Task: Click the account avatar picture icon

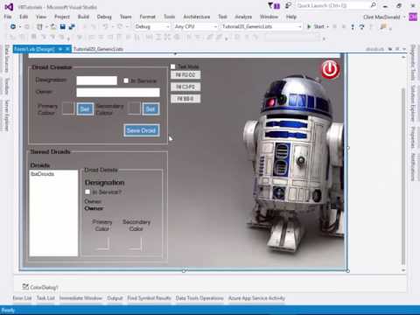Action: pos(413,17)
